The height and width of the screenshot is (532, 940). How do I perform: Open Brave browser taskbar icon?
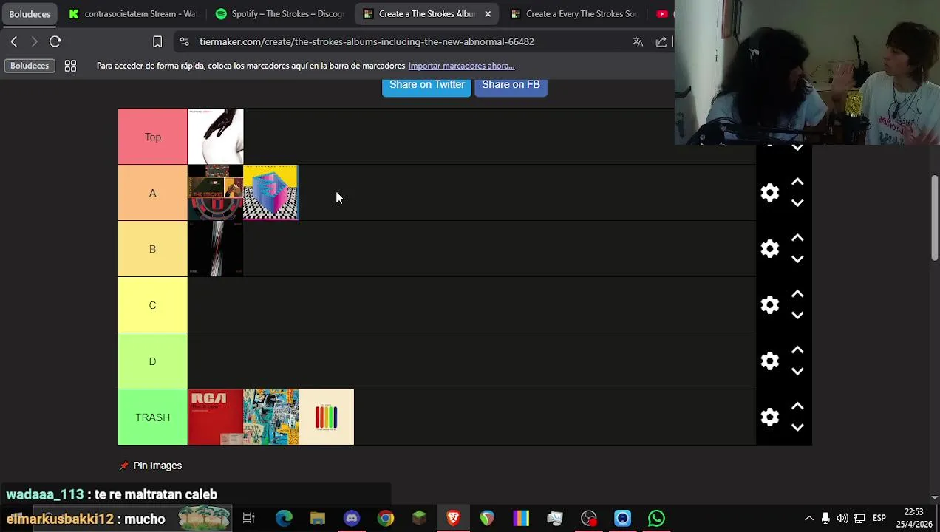454,518
